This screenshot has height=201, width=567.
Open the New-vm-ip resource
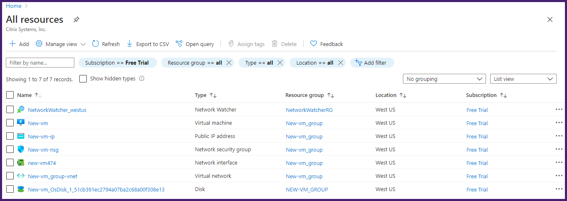[41, 136]
